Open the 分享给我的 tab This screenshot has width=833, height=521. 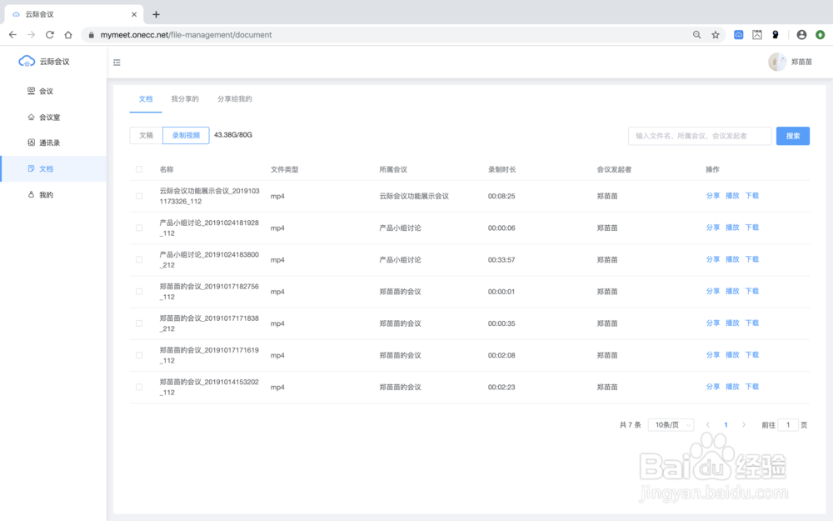coord(234,98)
